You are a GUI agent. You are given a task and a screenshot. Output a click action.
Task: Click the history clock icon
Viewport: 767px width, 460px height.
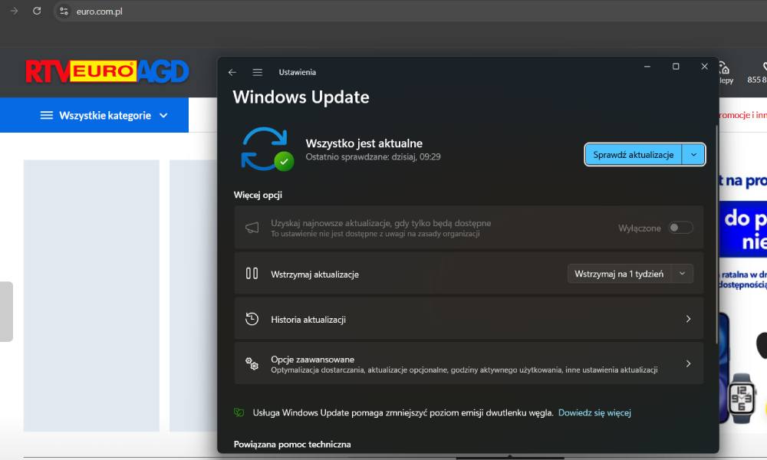(x=252, y=319)
